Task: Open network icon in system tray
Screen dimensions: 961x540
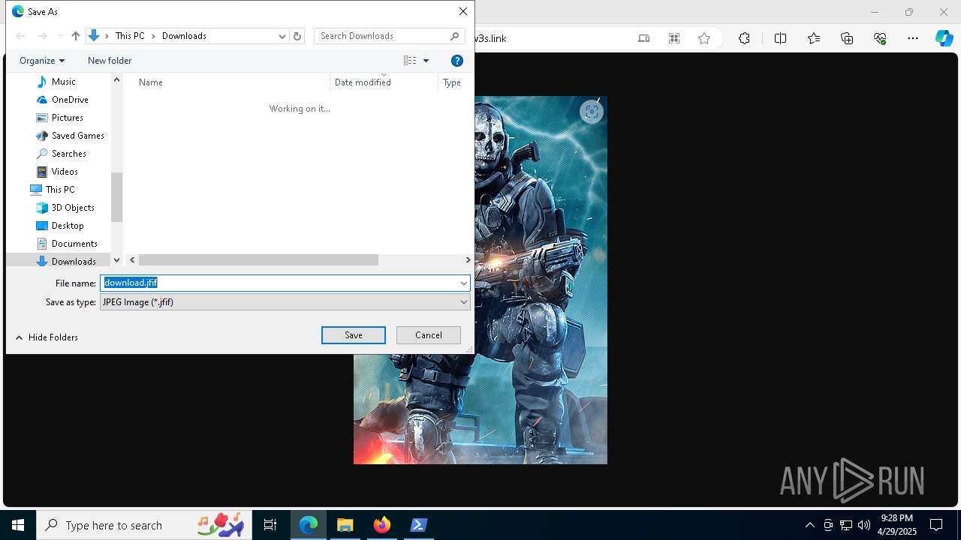Action: tap(846, 525)
